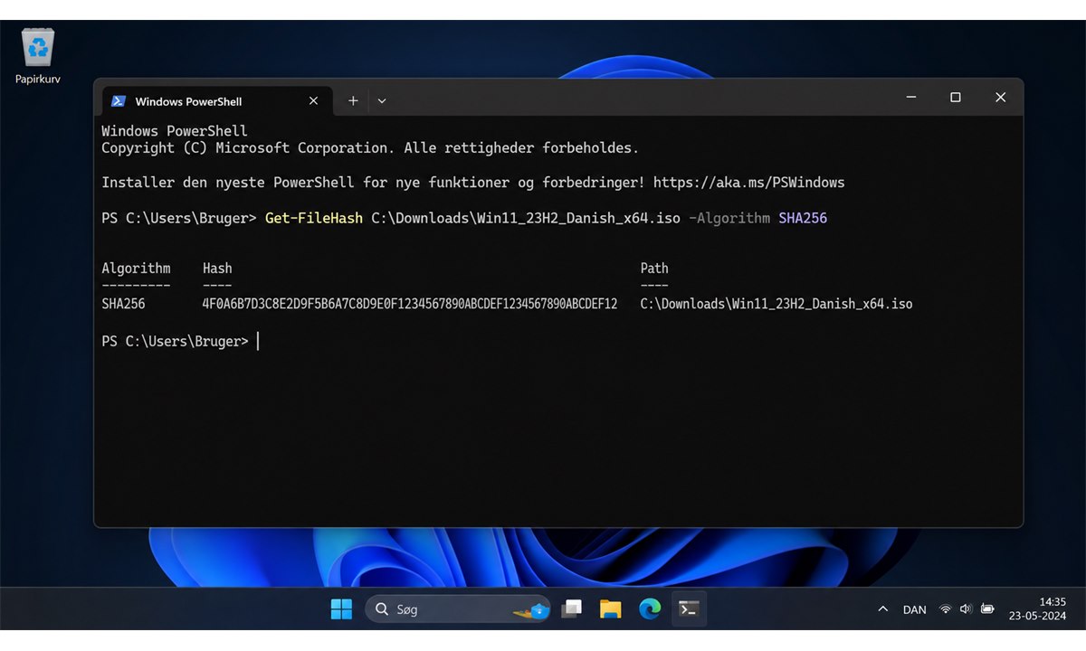The width and height of the screenshot is (1086, 651).
Task: Close the Windows PowerShell tab
Action: [x=313, y=101]
